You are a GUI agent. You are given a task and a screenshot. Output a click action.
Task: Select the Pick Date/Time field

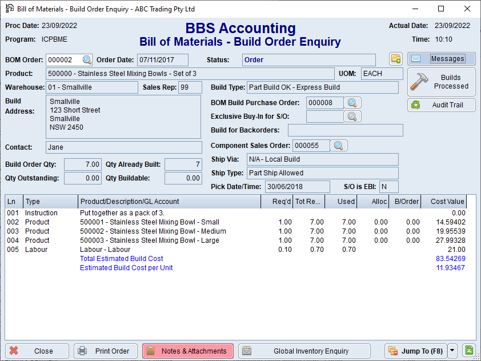pos(296,187)
